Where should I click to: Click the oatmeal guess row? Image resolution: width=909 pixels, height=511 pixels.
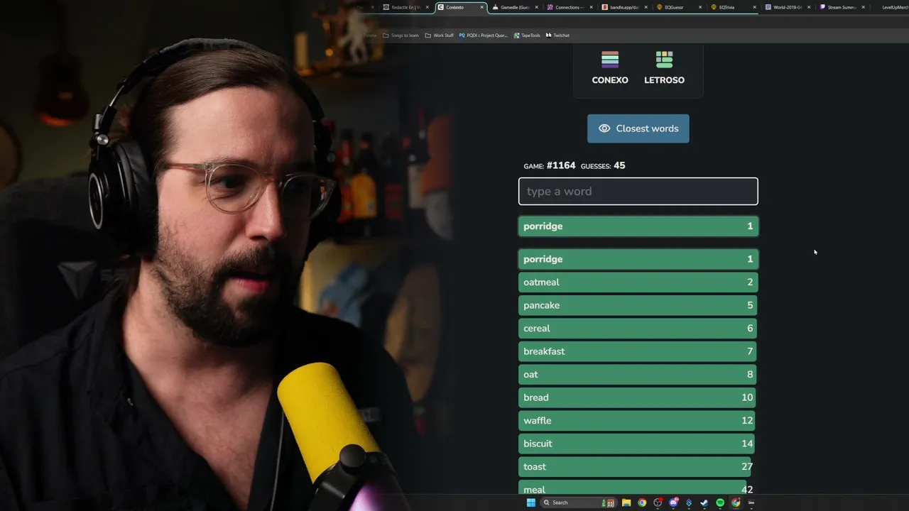638,282
